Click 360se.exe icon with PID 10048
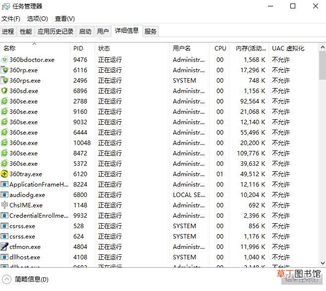 pyautogui.click(x=4, y=143)
